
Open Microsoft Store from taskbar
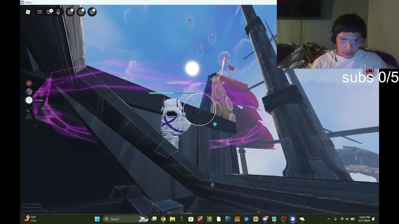coord(191,219)
